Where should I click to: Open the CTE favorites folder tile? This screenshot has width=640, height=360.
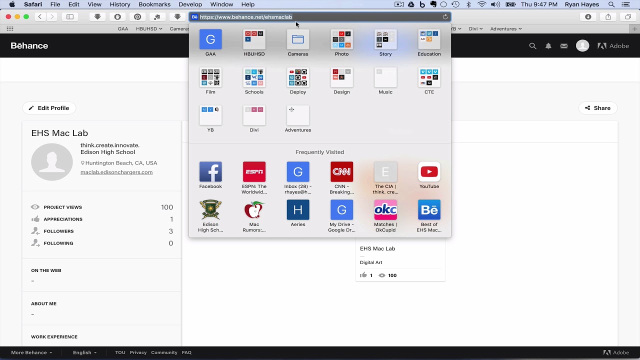point(429,77)
